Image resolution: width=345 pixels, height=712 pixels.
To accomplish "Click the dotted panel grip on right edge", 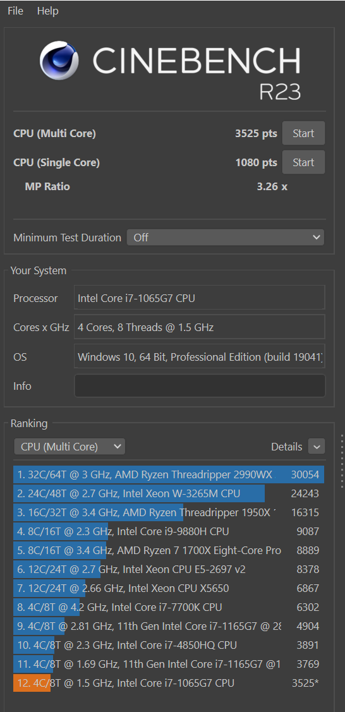I will pos(342,461).
